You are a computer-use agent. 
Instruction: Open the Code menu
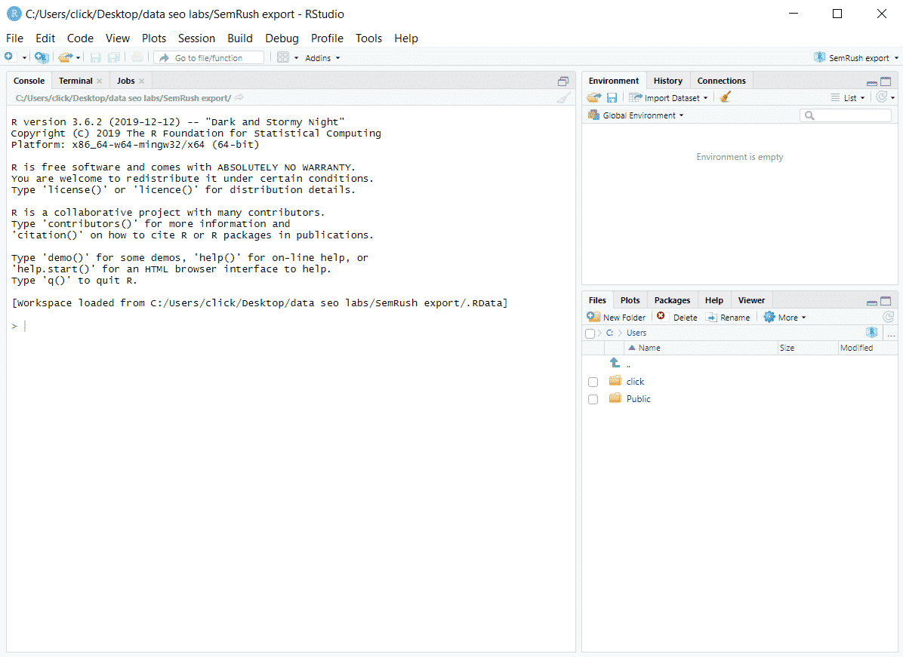(x=80, y=38)
